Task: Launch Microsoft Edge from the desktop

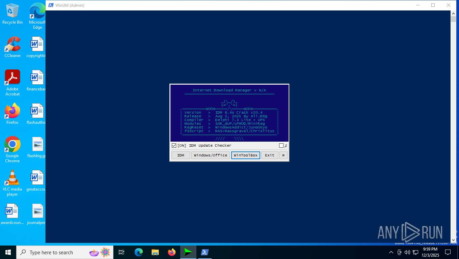Action: (37, 16)
